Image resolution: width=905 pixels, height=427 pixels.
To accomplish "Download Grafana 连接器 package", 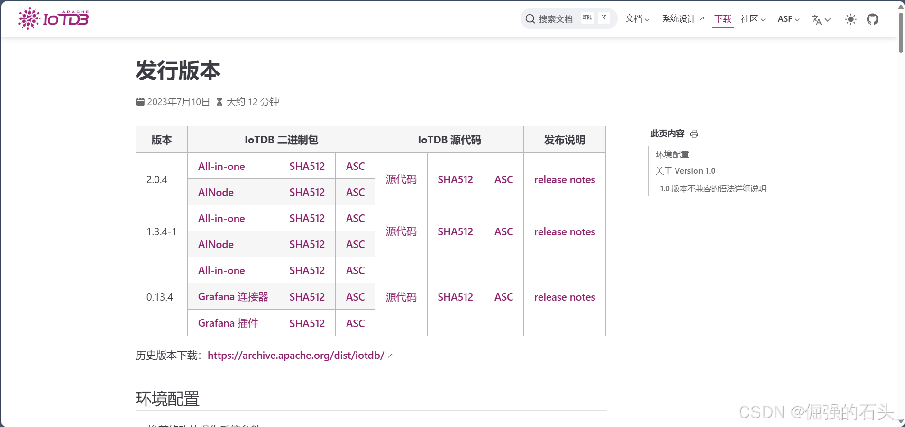I will pyautogui.click(x=233, y=297).
